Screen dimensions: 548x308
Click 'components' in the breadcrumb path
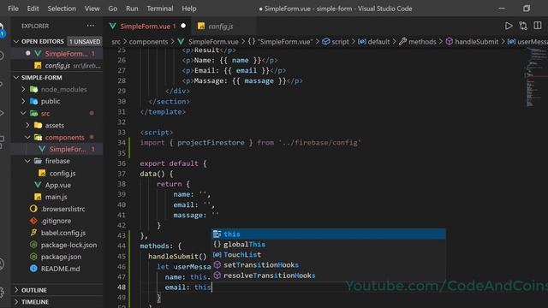click(148, 42)
